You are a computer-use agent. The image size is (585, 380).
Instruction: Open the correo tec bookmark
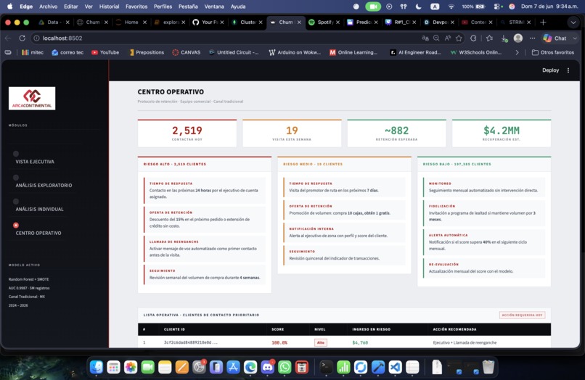[67, 53]
